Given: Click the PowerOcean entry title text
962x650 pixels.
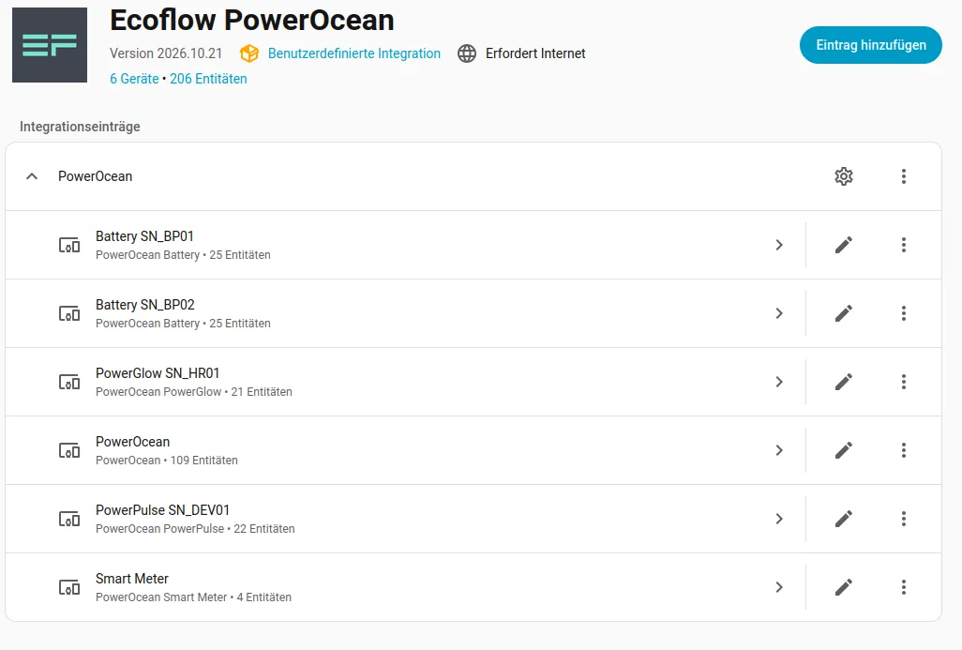Looking at the screenshot, I should 95,176.
